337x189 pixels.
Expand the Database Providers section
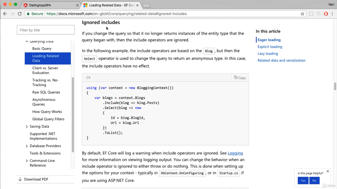click(27, 146)
